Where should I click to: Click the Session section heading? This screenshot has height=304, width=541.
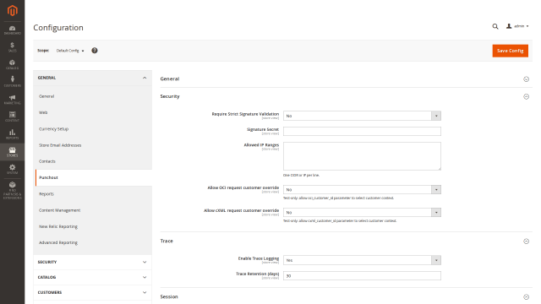point(169,296)
